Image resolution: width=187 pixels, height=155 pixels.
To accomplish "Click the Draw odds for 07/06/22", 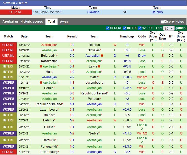I will 142,56.
